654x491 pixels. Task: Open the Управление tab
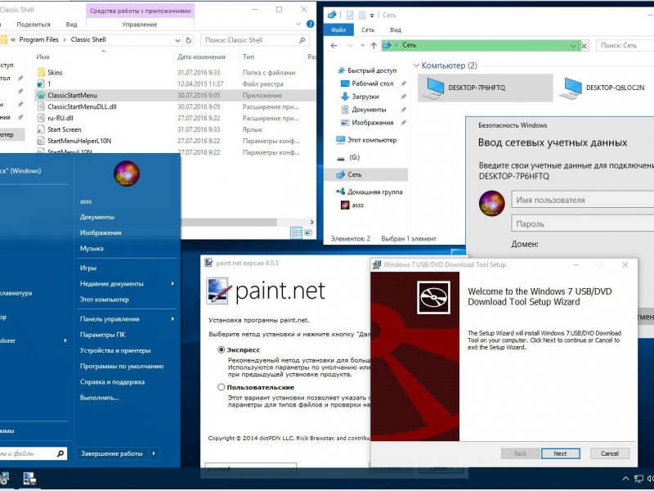click(x=140, y=25)
